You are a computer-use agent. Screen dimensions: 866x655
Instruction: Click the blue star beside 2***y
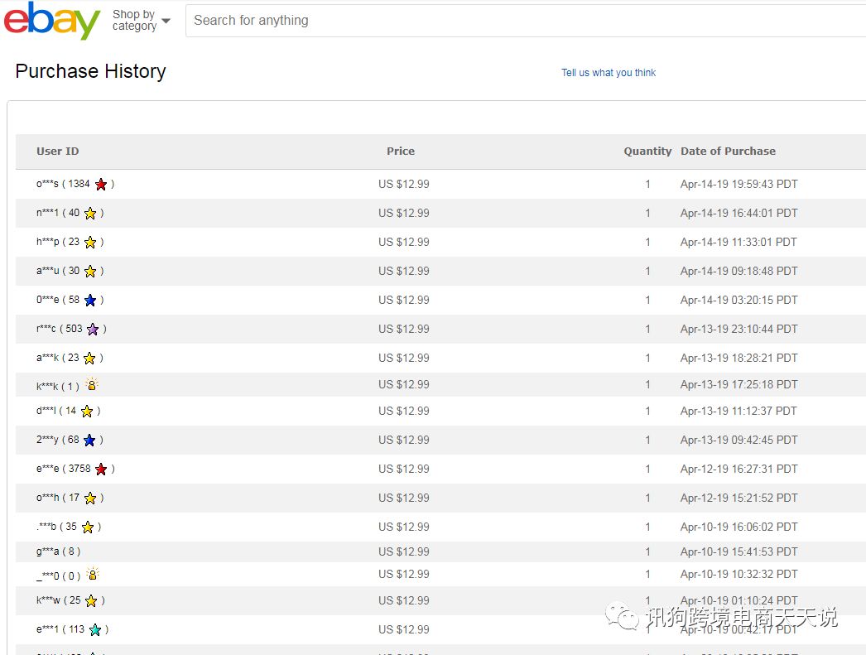click(89, 441)
